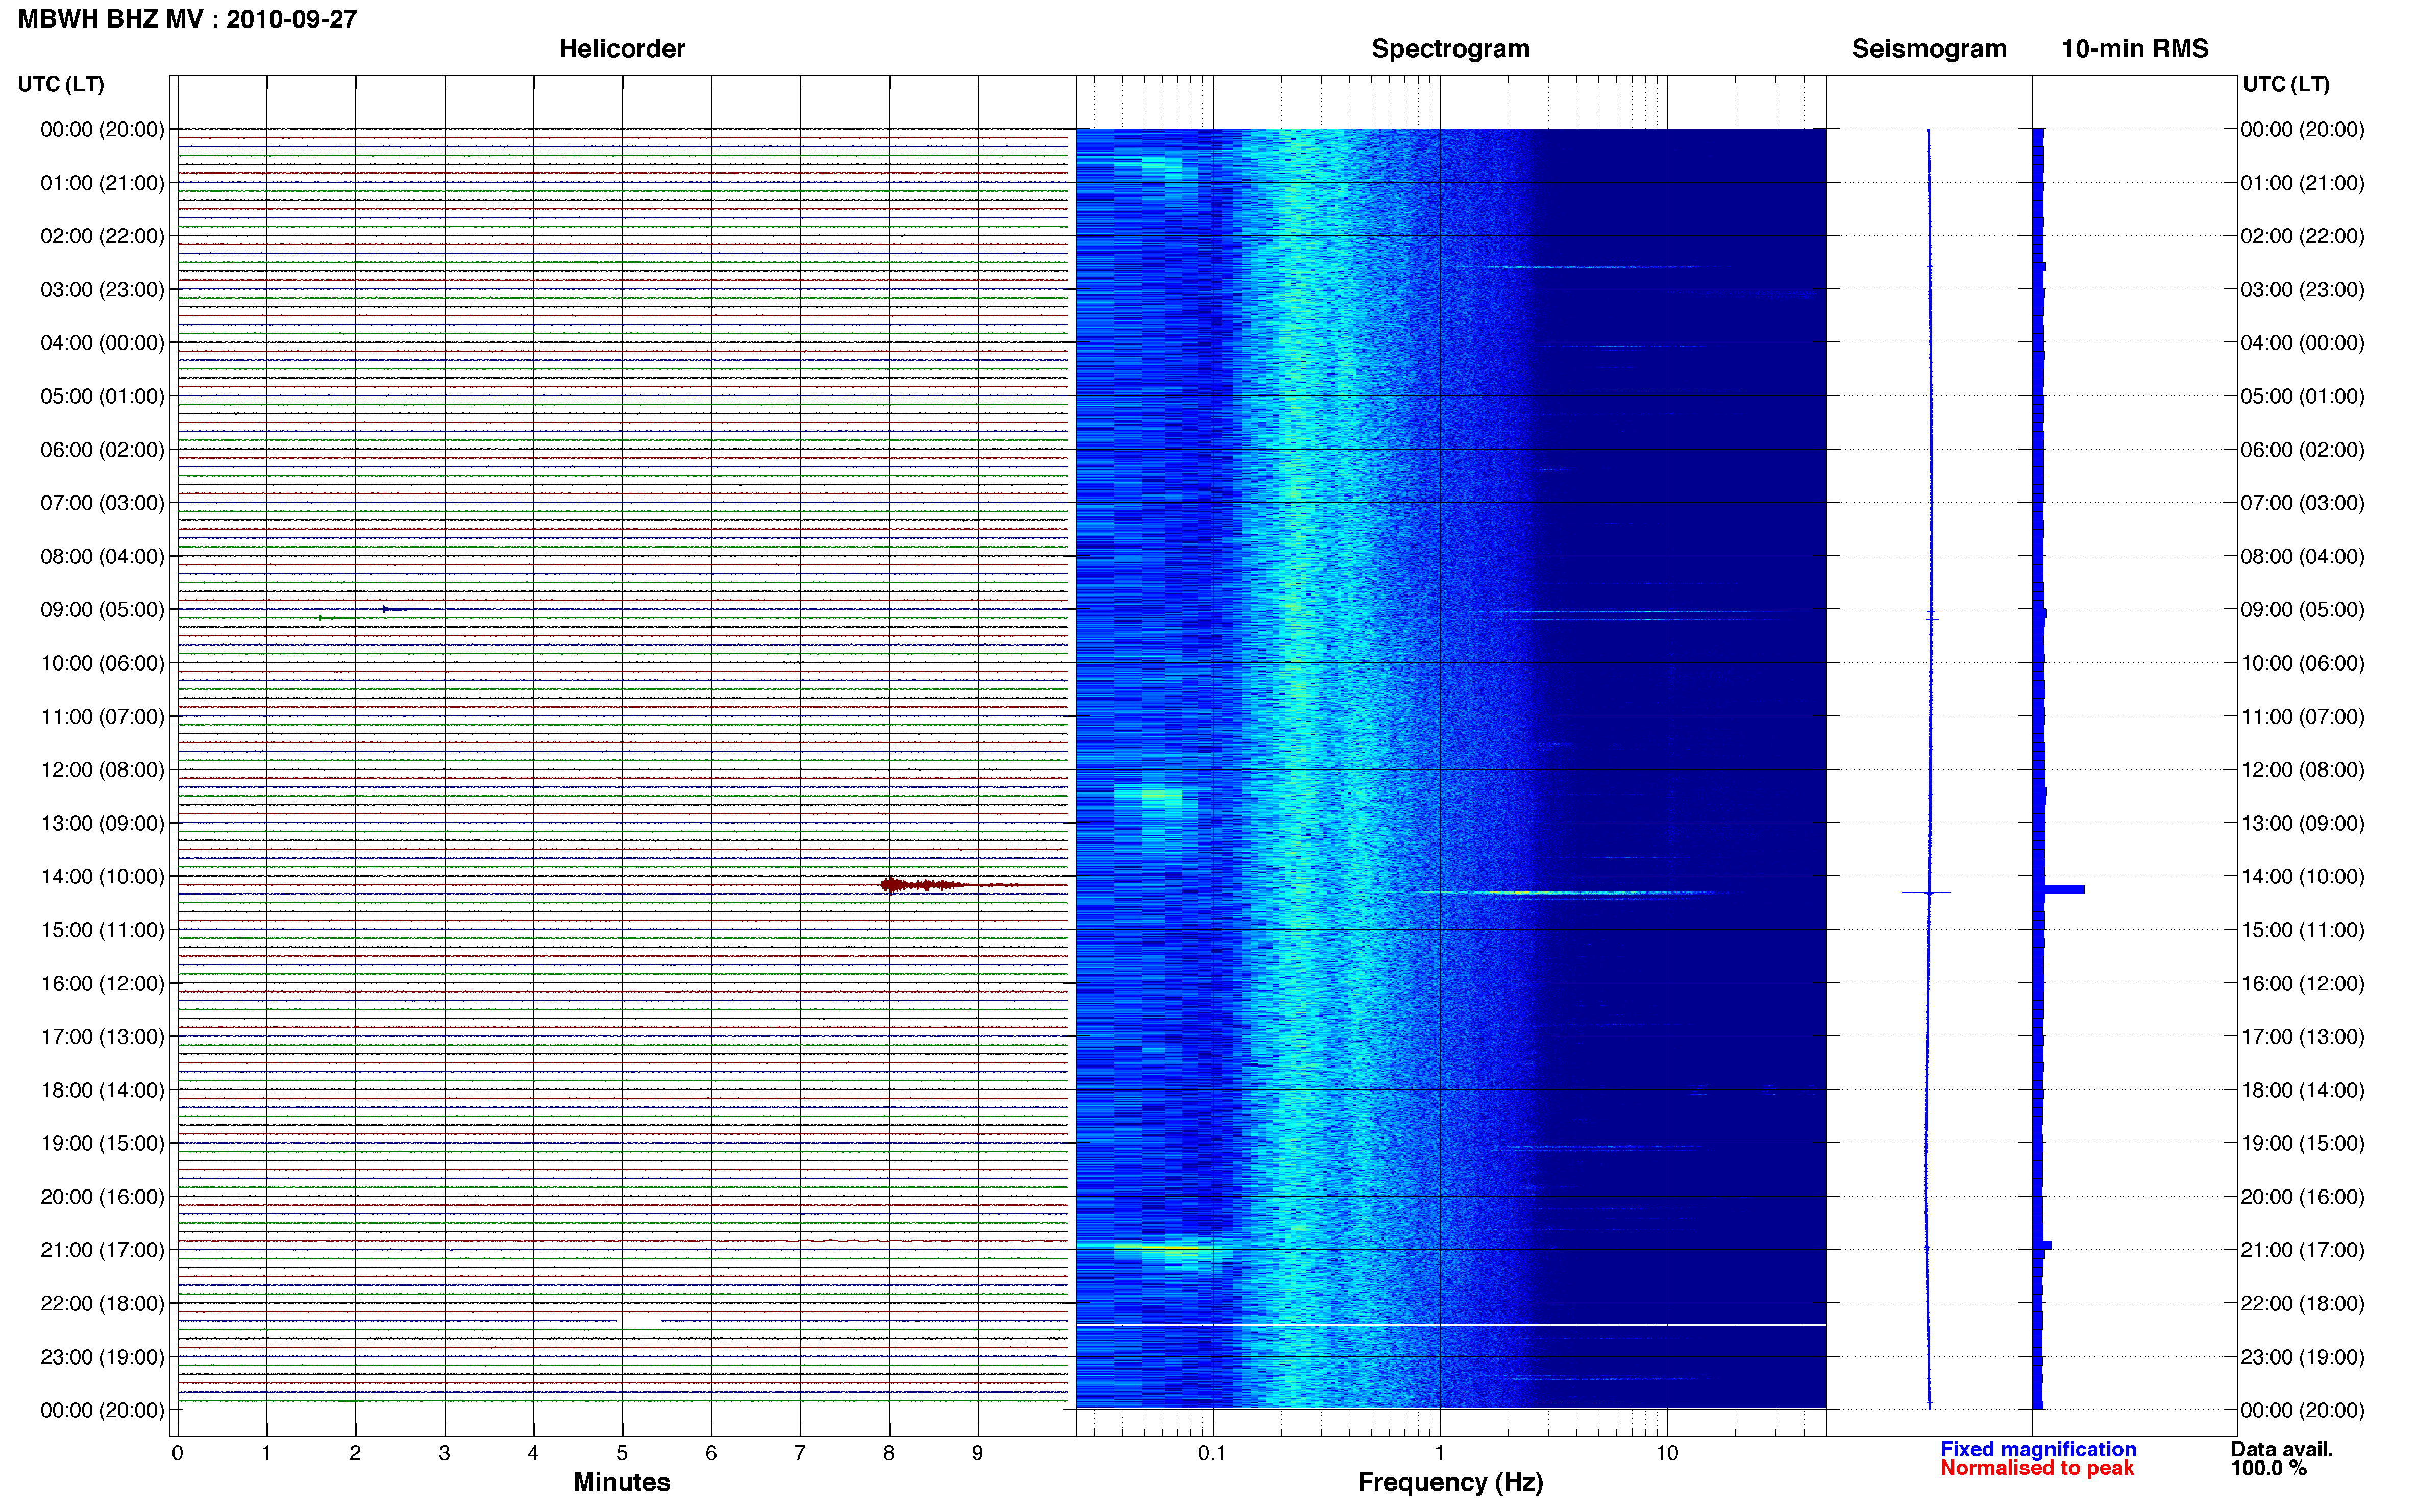2419x1512 pixels.
Task: Click the 'Data avail.' label
Action: tap(2282, 1449)
